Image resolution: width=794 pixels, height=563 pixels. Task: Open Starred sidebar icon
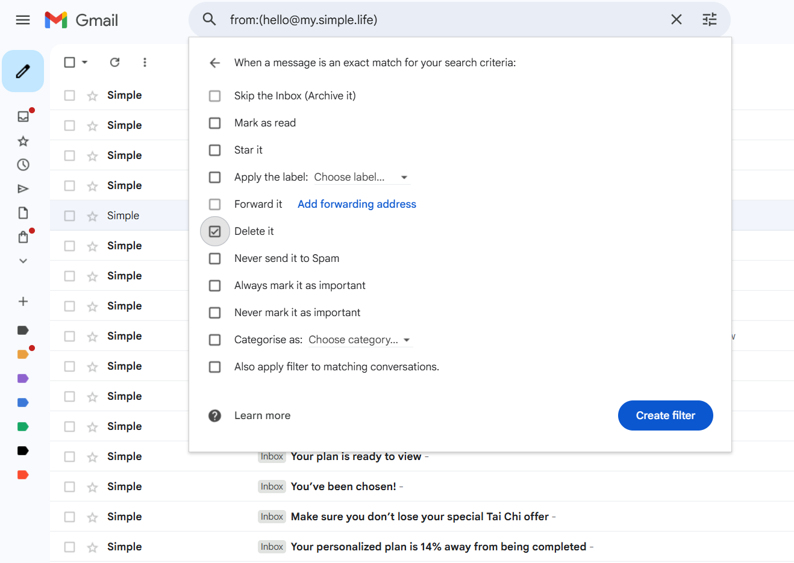click(23, 141)
